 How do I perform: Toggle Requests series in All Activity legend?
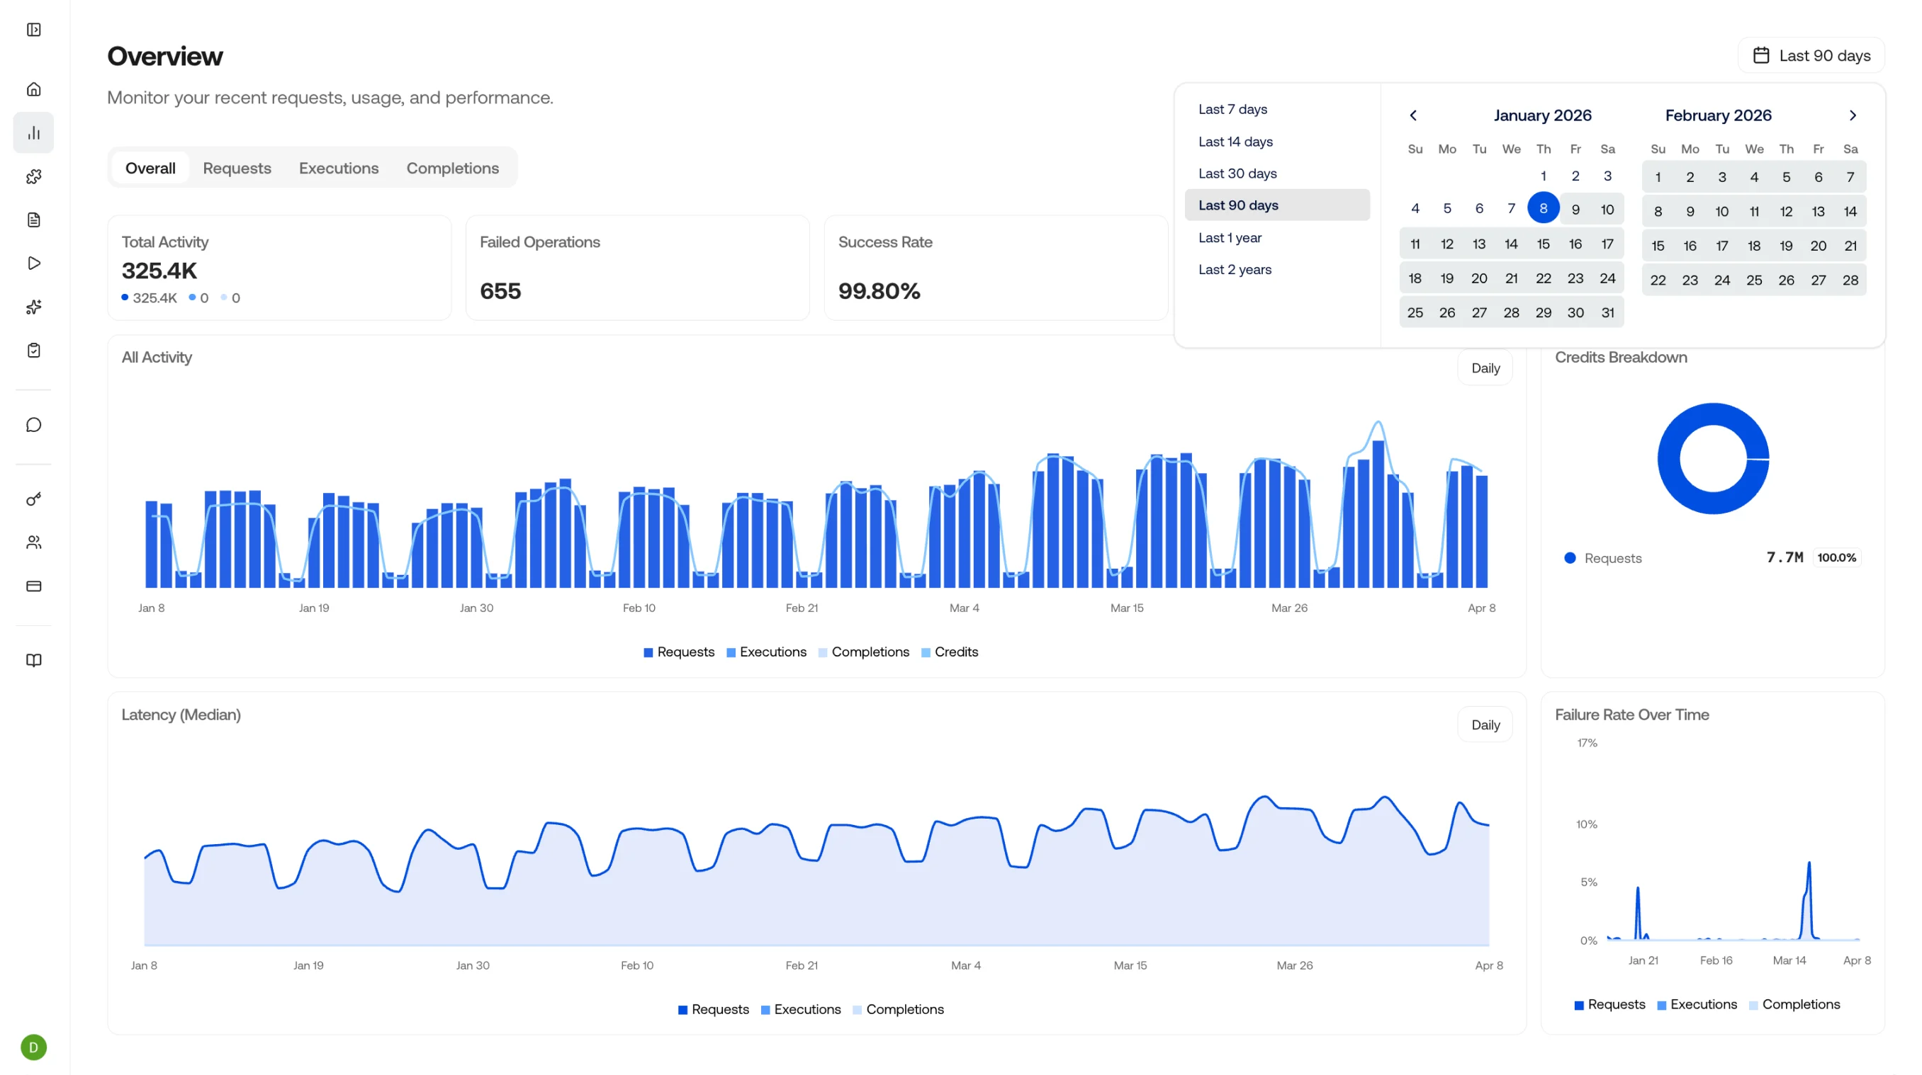point(679,652)
